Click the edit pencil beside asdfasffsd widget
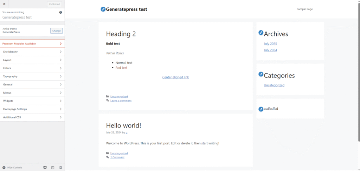The image size is (360, 171). click(x=261, y=109)
